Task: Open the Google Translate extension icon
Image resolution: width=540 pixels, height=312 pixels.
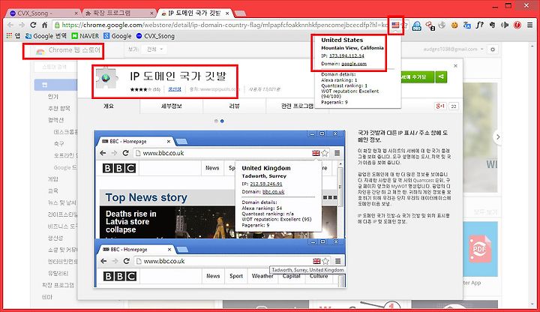Action: [467, 25]
